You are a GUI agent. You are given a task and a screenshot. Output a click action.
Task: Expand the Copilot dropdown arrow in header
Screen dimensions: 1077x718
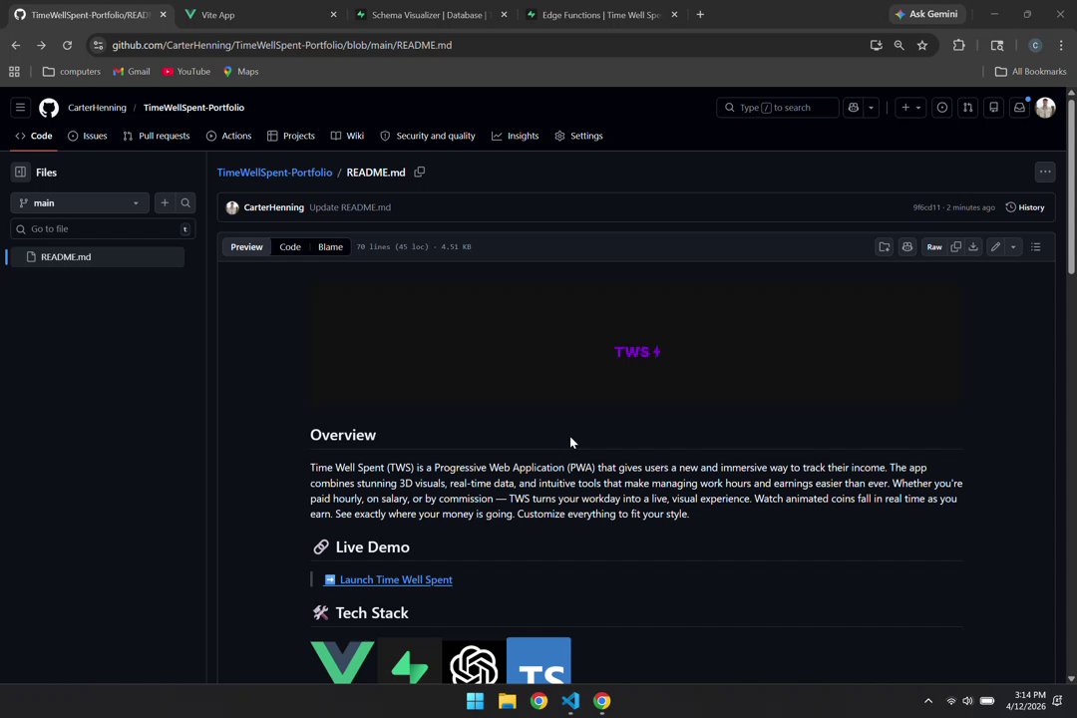coord(871,108)
